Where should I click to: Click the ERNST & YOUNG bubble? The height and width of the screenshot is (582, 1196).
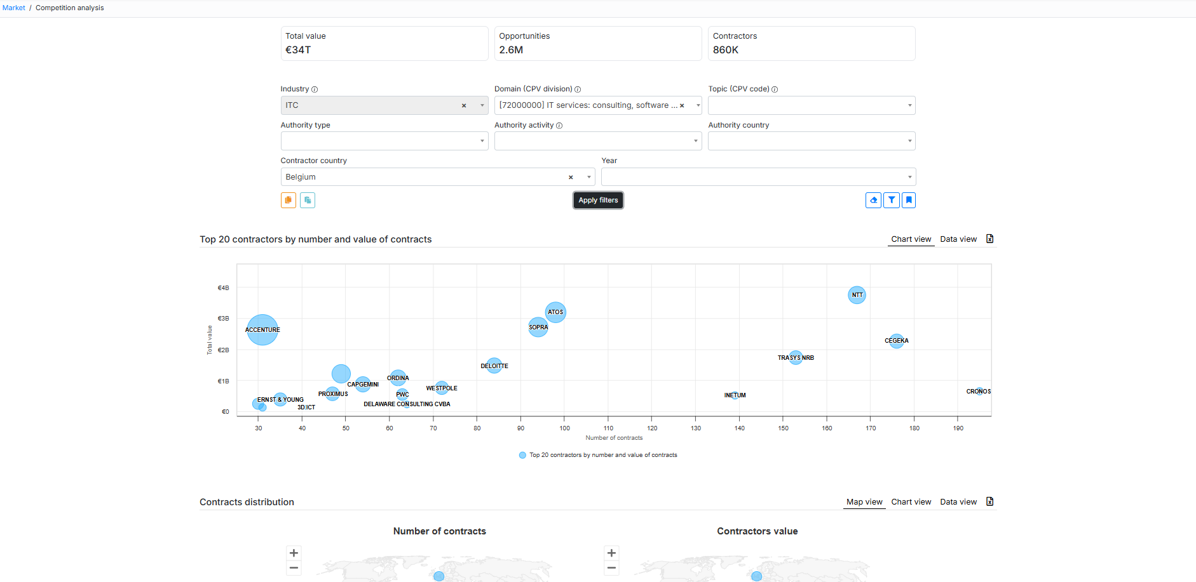[280, 399]
